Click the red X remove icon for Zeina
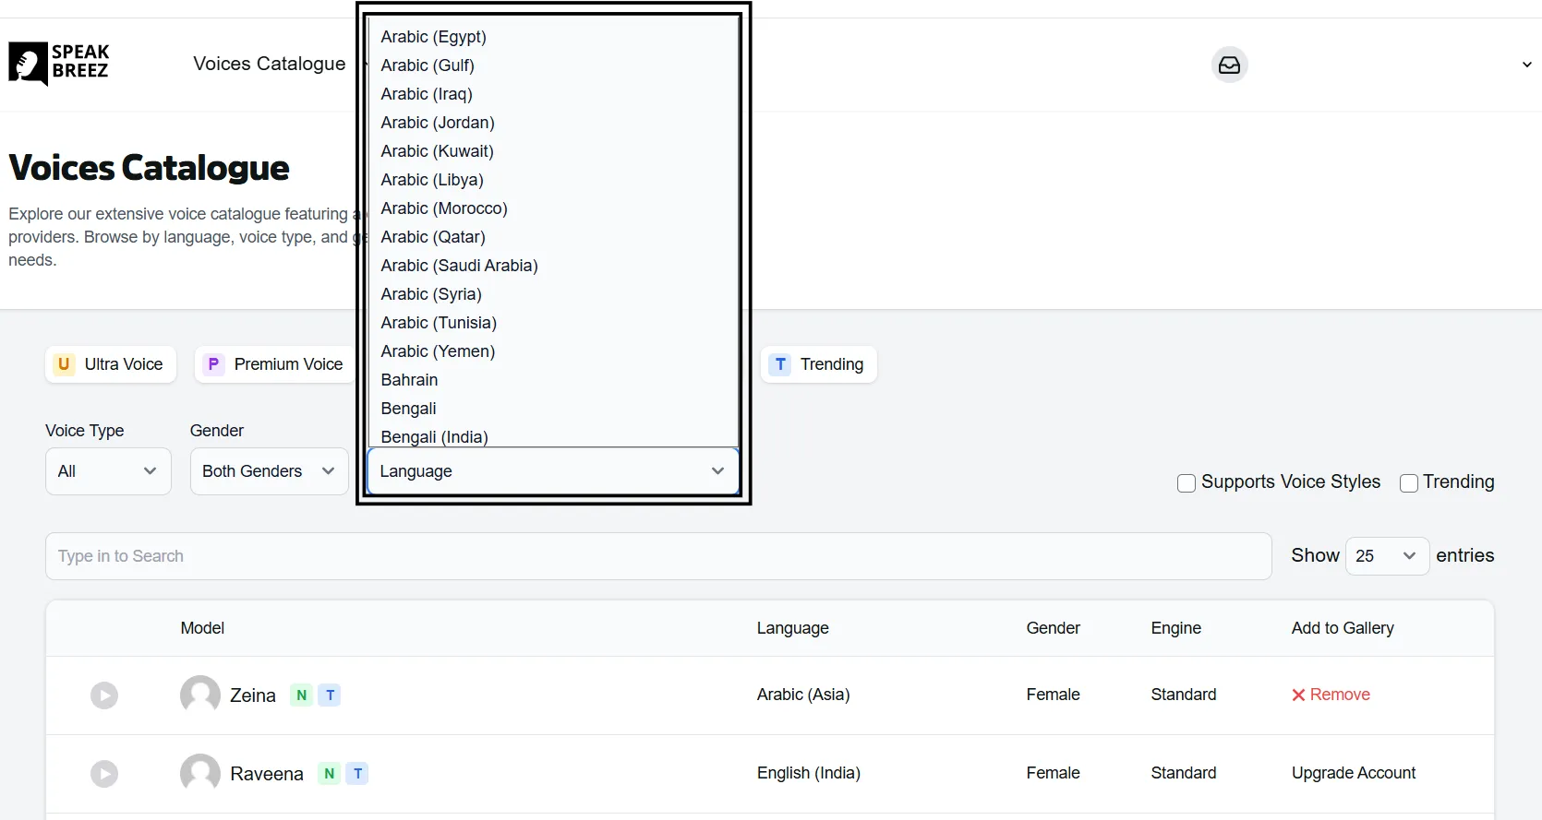Screen dimensions: 1542x820 pos(1298,695)
